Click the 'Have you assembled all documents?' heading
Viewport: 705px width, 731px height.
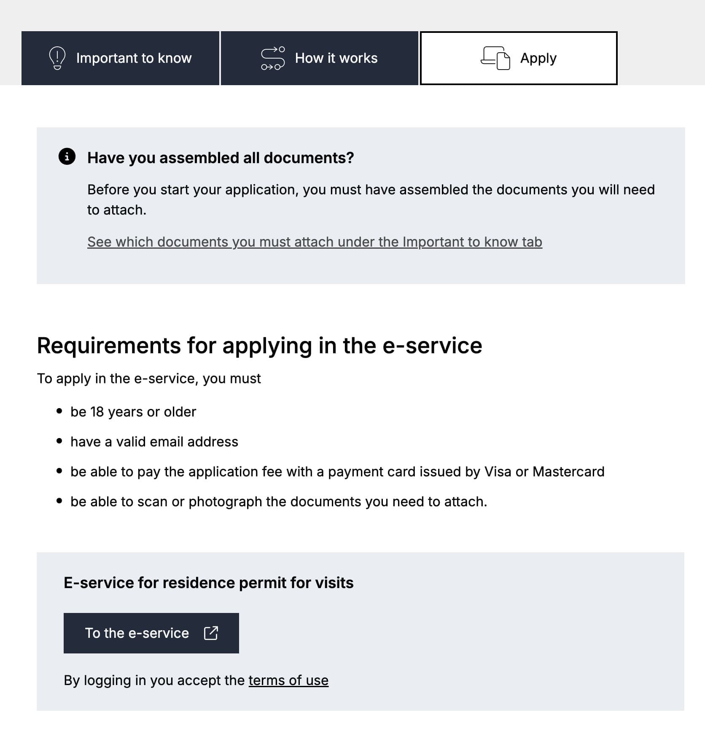(x=221, y=158)
